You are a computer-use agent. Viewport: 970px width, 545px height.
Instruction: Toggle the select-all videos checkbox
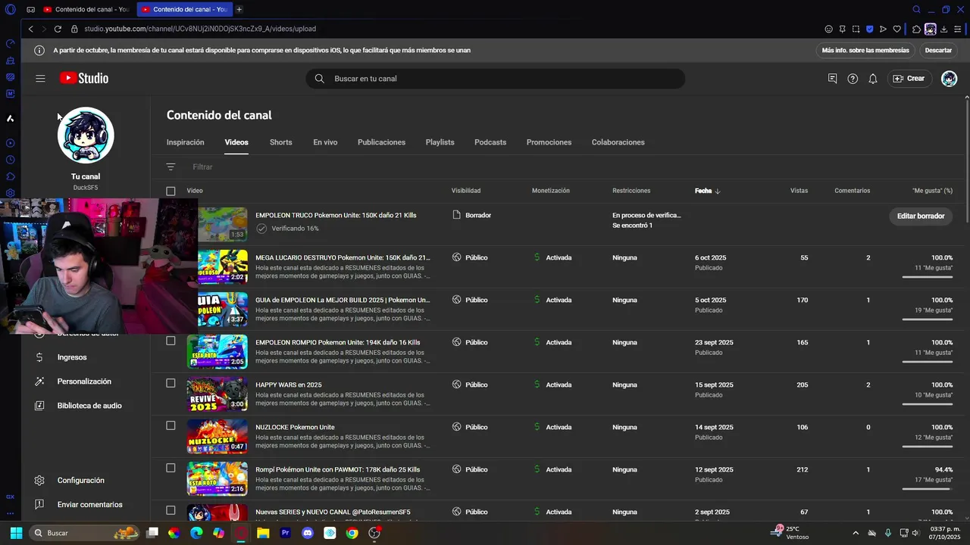pyautogui.click(x=171, y=191)
